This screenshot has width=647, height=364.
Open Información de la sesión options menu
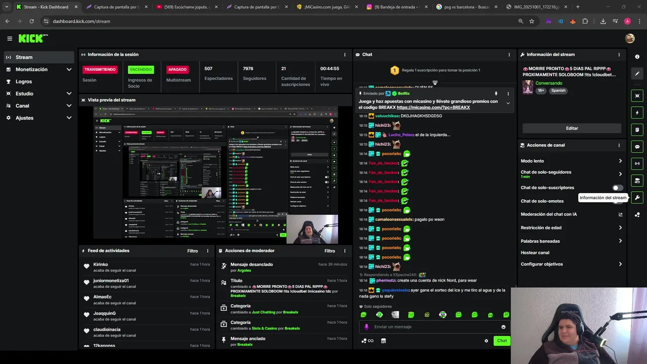(x=345, y=55)
